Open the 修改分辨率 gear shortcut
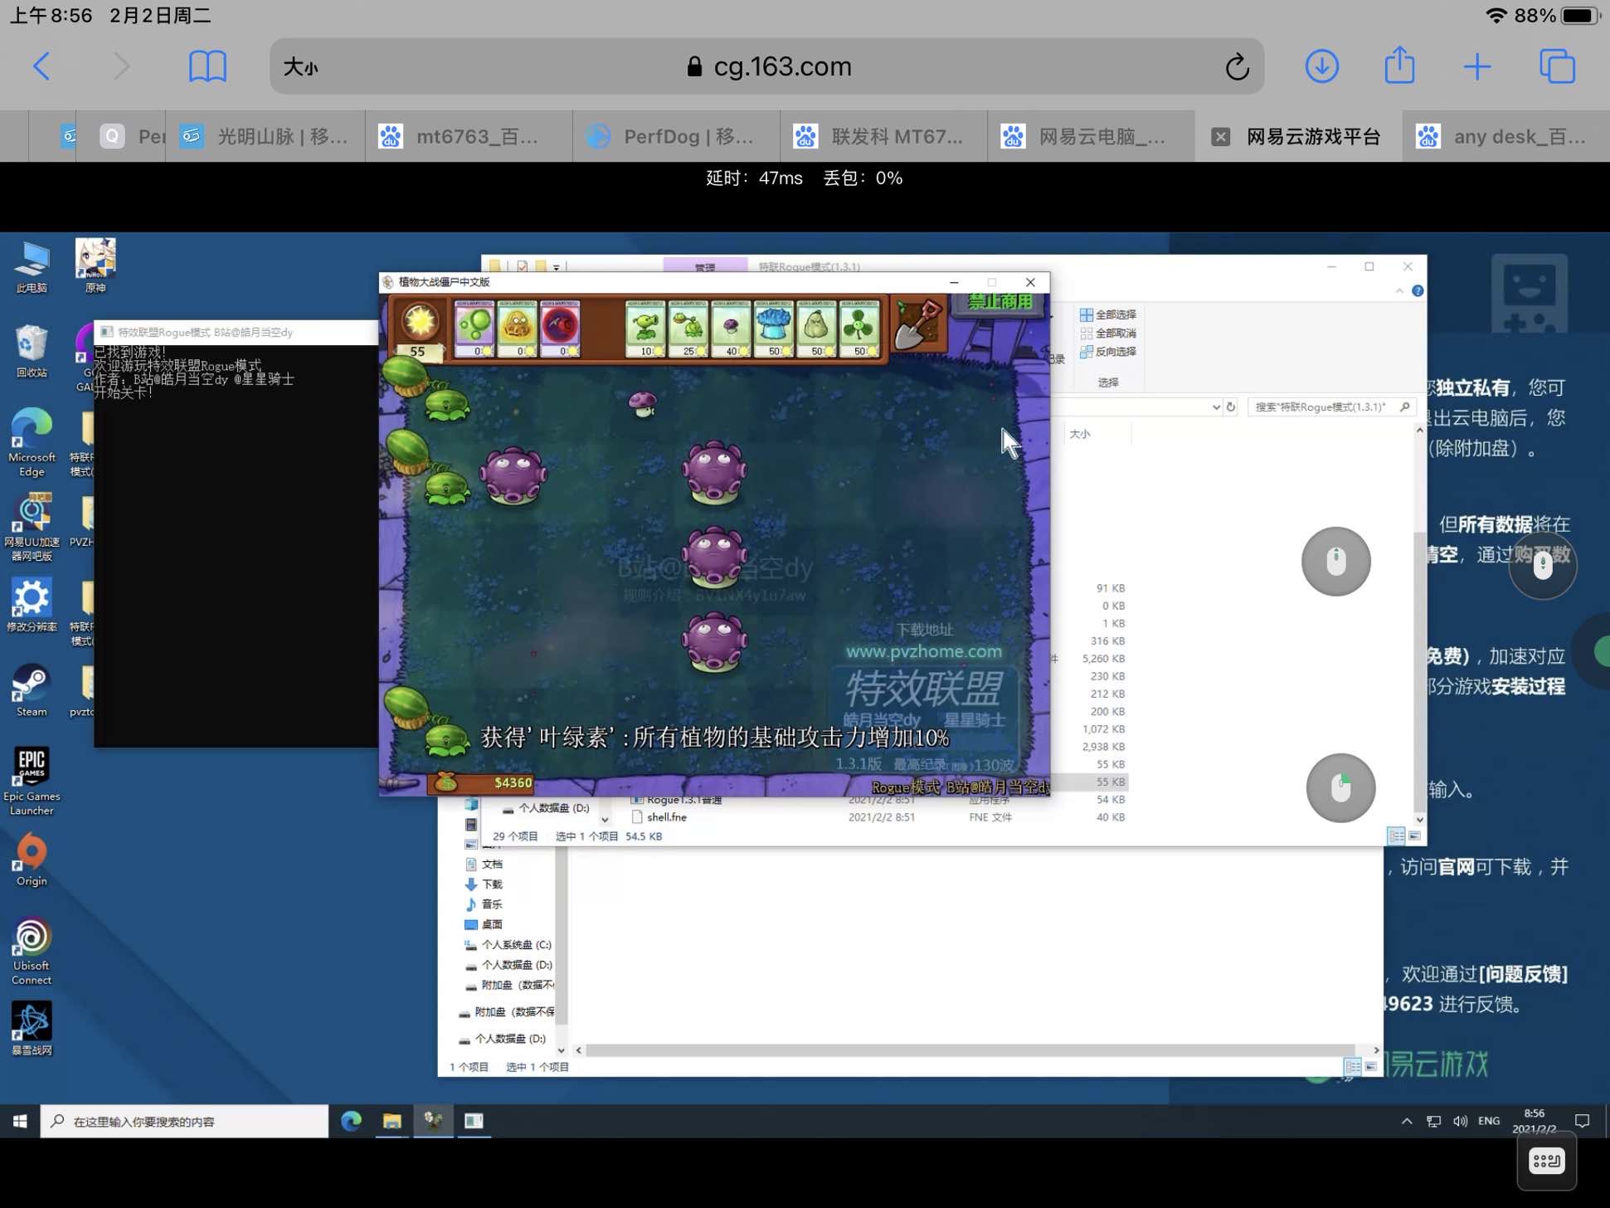This screenshot has width=1610, height=1208. [x=32, y=606]
